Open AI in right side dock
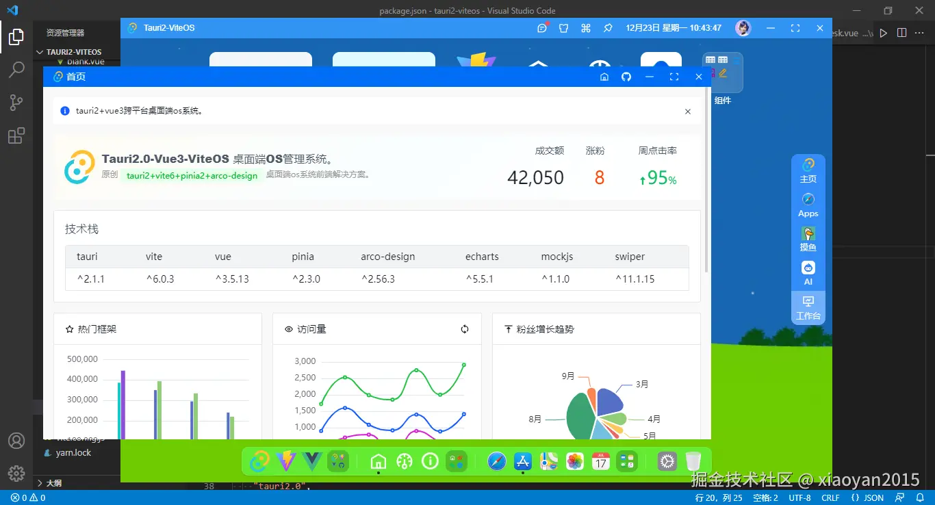The width and height of the screenshot is (935, 505). 808,274
